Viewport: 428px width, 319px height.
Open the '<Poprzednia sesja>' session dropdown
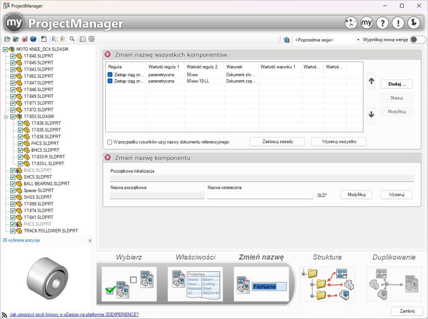[x=358, y=40]
